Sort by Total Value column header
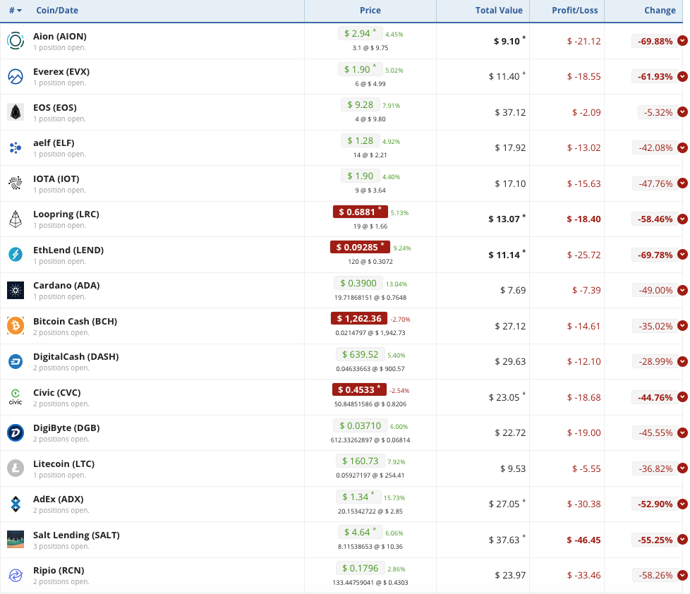The width and height of the screenshot is (690, 594). 499,10
